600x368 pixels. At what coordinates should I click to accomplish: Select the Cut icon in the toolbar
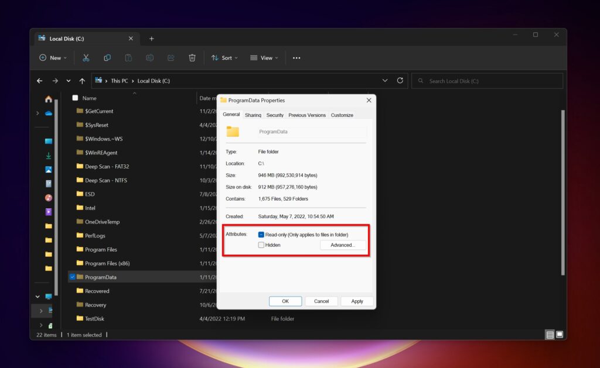tap(86, 57)
